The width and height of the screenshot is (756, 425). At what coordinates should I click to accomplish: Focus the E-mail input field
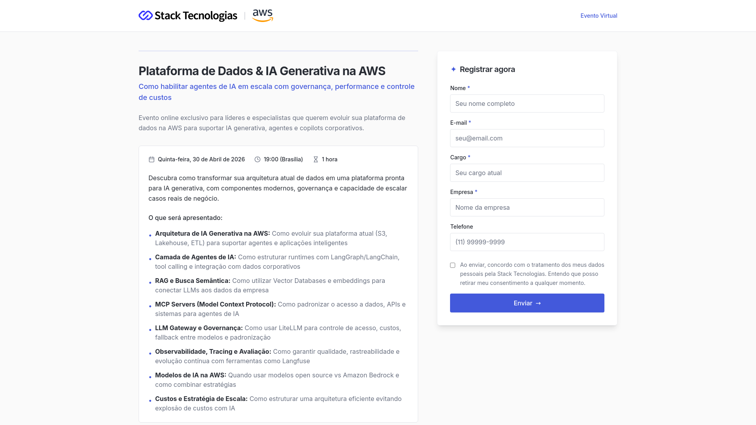pyautogui.click(x=527, y=138)
